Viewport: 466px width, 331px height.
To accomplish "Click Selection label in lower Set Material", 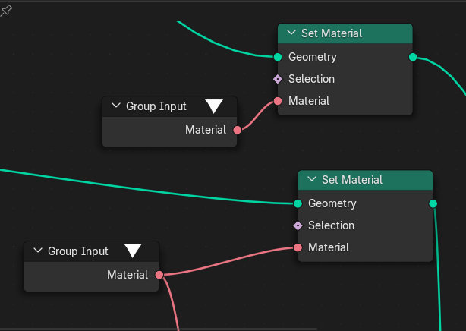I will coord(331,225).
